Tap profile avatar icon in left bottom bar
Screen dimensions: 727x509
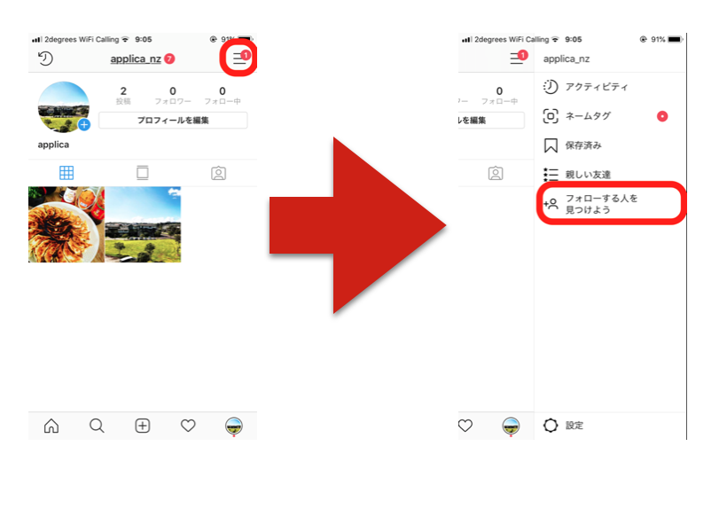[x=234, y=426]
